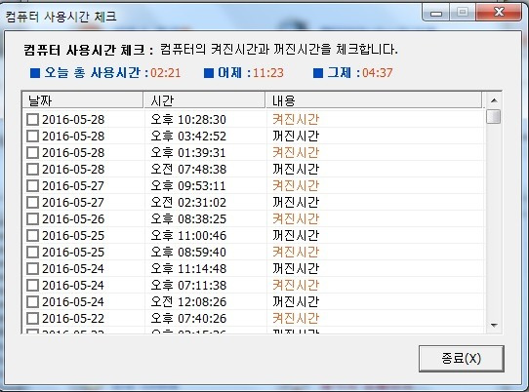Click the 오전 02:31:02 time cell
This screenshot has width=529, height=392.
click(x=188, y=202)
